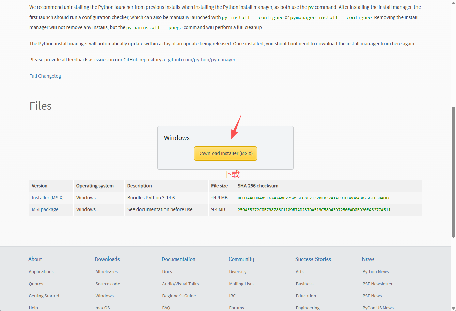
Task: Open the github.com/python/pymanager link
Action: click(201, 60)
